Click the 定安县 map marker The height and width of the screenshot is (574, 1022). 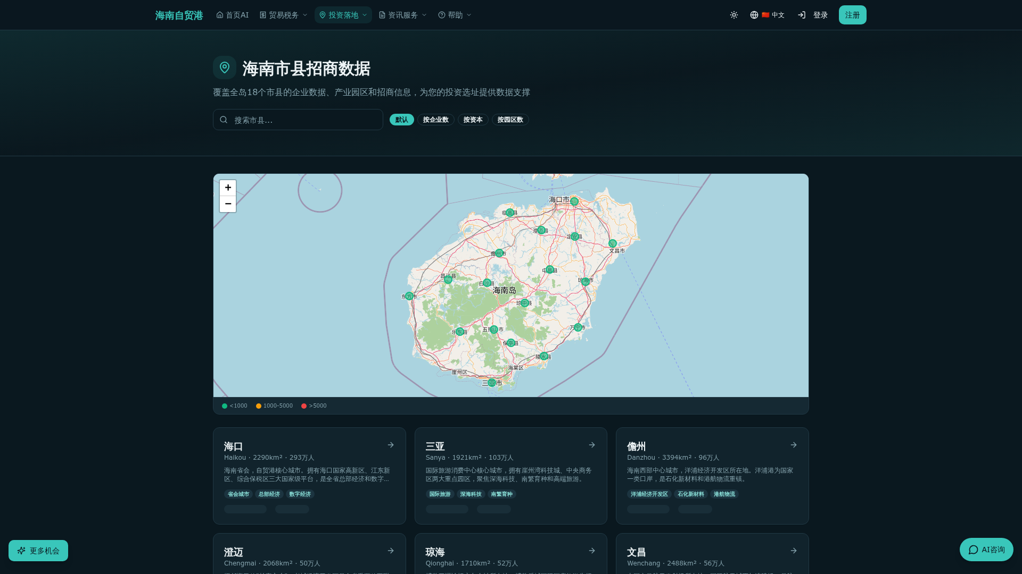(x=575, y=237)
